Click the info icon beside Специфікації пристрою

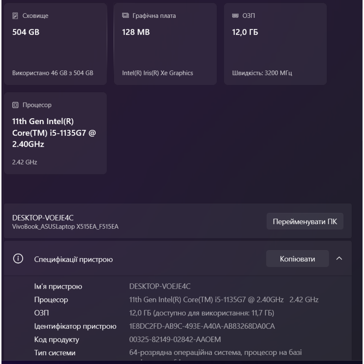click(x=17, y=259)
